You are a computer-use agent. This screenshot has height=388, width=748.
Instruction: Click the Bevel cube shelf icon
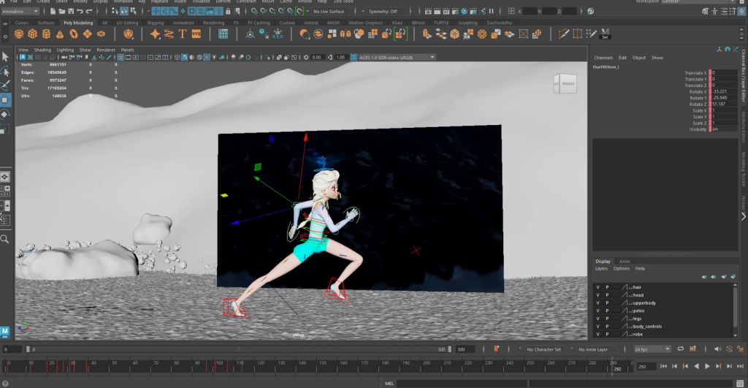(454, 34)
